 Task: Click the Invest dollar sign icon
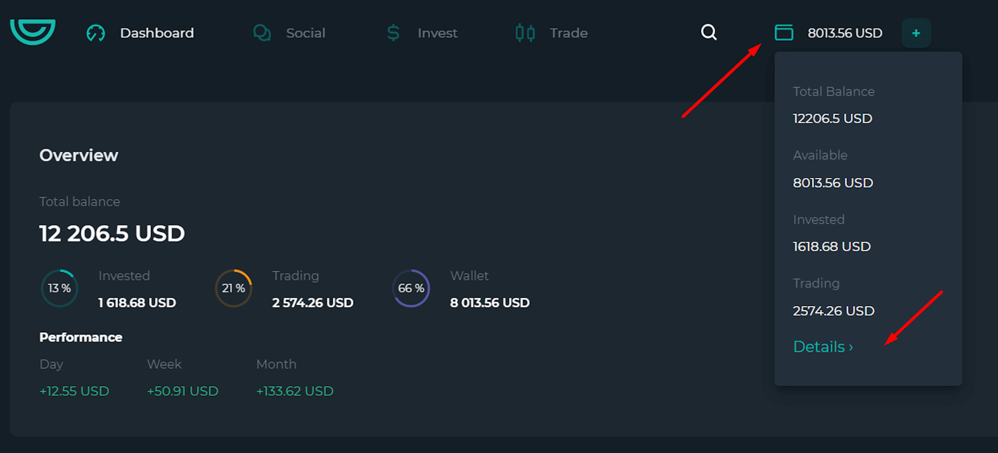pos(393,33)
